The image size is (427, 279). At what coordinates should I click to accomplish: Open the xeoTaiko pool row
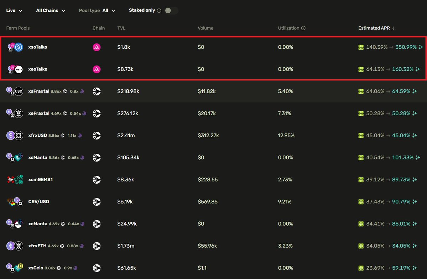tap(214, 69)
